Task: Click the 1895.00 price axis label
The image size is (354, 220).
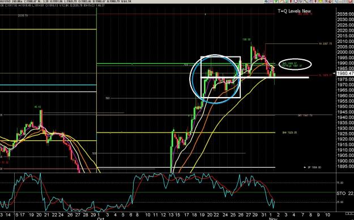Action: [346, 166]
